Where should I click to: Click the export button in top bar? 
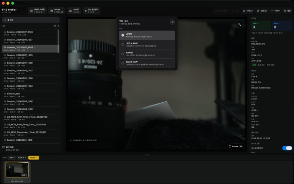(x=262, y=11)
